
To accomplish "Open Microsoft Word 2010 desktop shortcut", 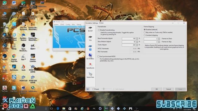I will 14,5.
